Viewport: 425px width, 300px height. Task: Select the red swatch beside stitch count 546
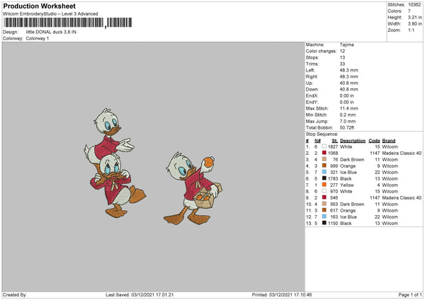[x=324, y=197]
